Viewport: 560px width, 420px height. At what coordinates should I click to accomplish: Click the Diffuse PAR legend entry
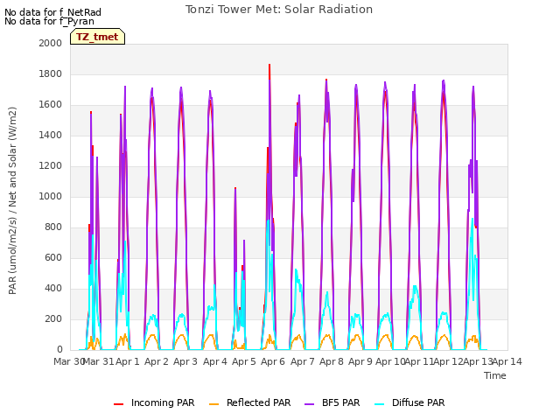pyautogui.click(x=409, y=402)
